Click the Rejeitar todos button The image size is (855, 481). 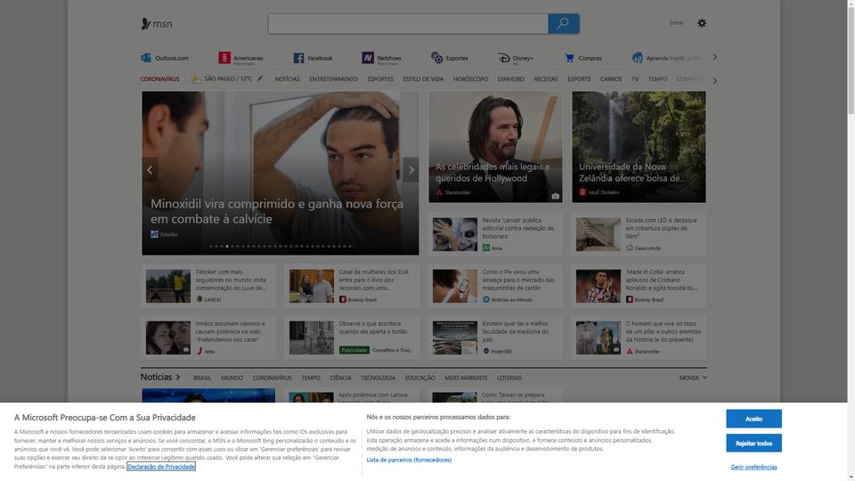click(753, 443)
